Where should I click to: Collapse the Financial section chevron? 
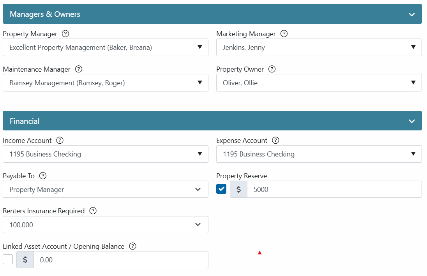point(412,121)
